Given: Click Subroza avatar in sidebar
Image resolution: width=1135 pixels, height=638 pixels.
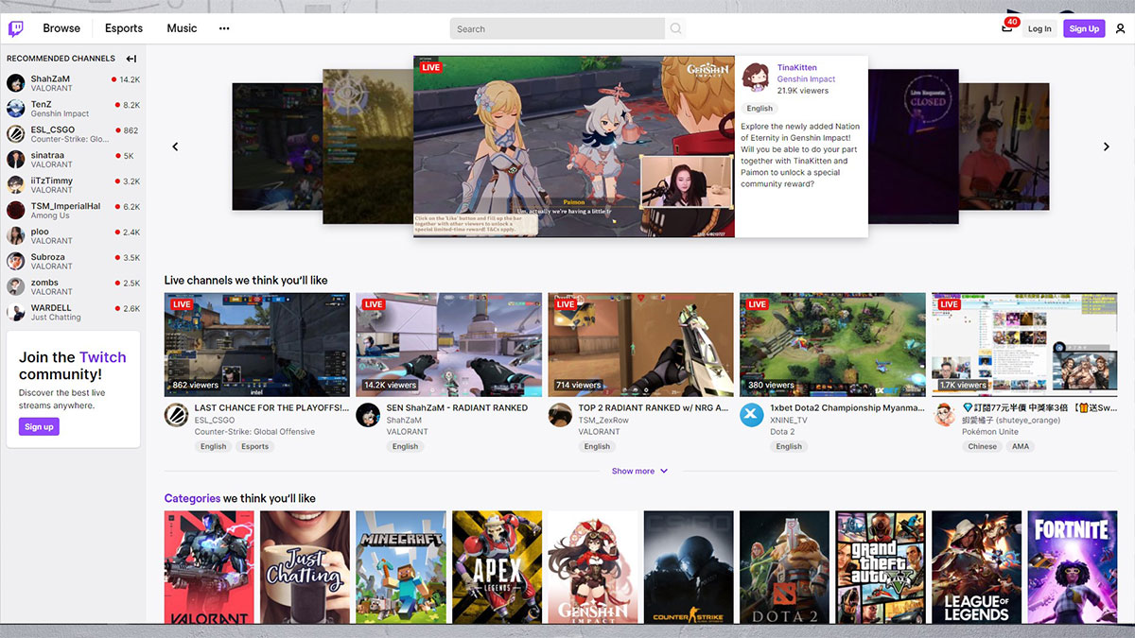Looking at the screenshot, I should coord(16,262).
